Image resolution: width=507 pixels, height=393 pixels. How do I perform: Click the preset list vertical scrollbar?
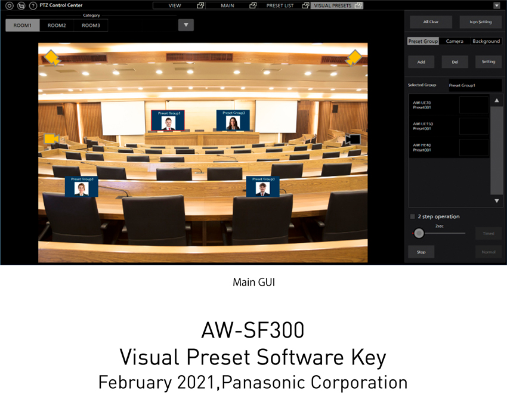pyautogui.click(x=497, y=151)
